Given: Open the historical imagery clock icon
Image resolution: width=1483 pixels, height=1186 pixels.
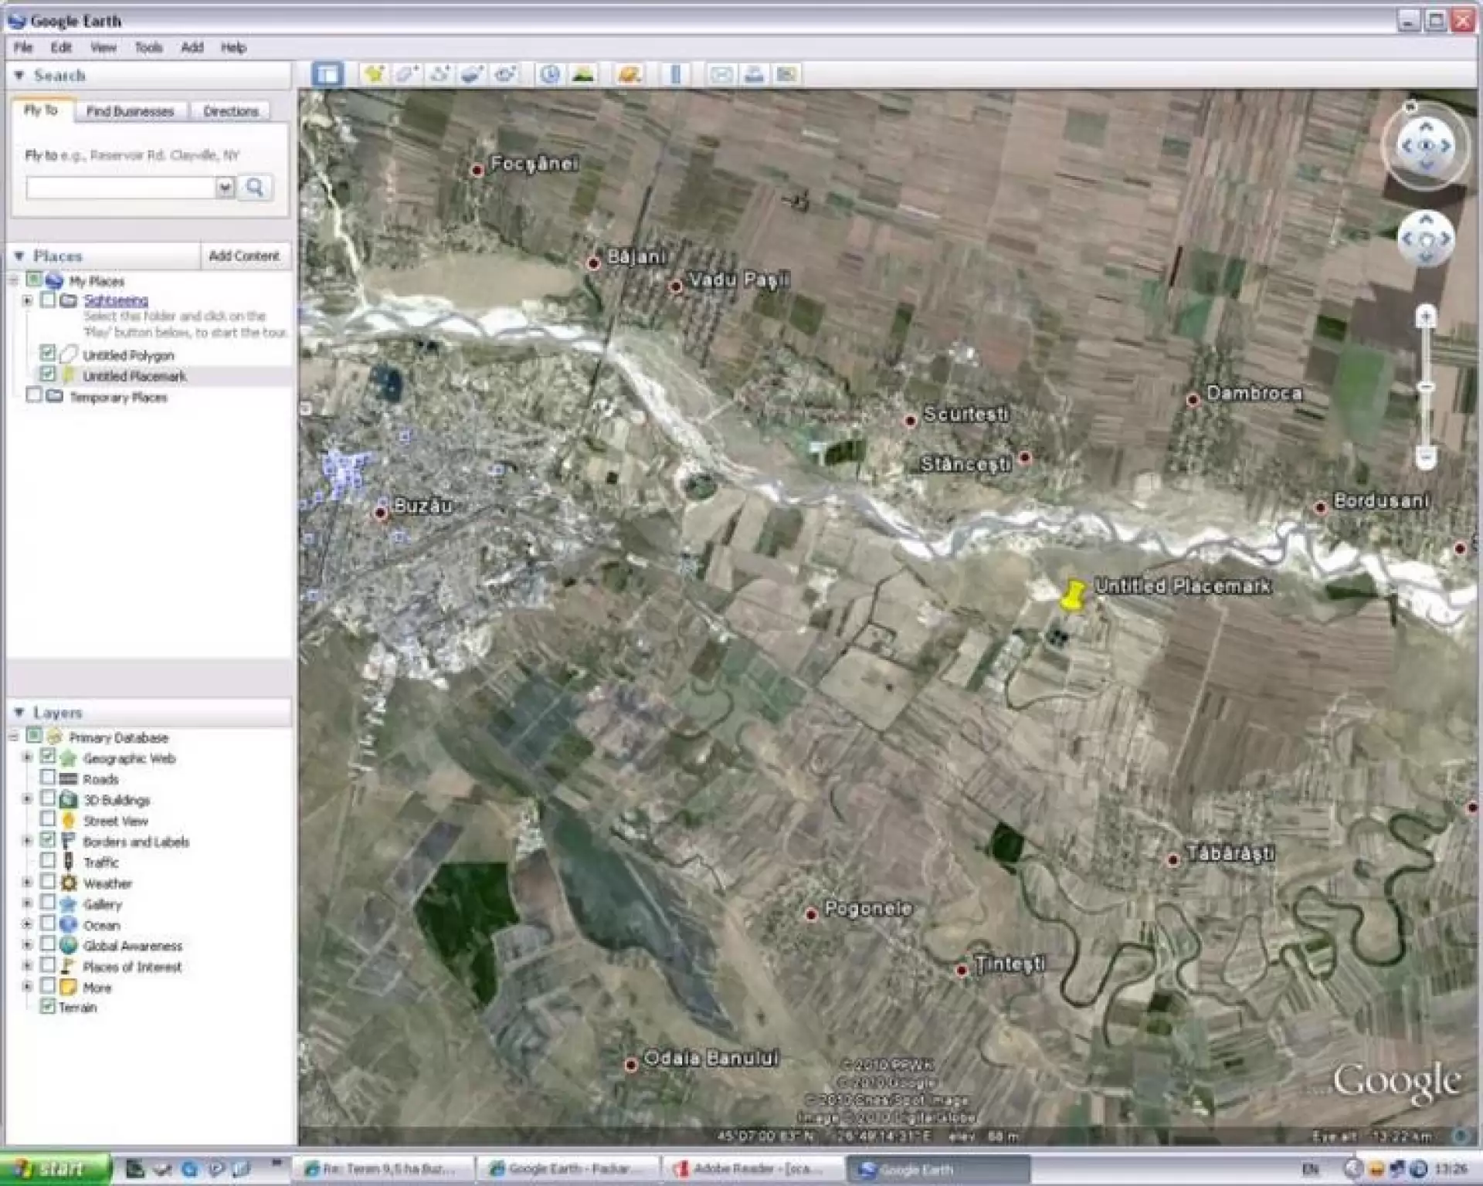Looking at the screenshot, I should 550,75.
